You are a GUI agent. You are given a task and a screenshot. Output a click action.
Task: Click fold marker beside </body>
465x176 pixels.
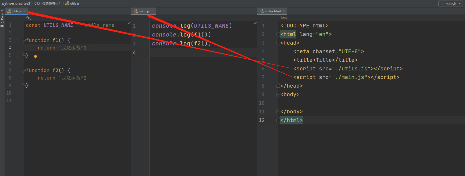278,112
